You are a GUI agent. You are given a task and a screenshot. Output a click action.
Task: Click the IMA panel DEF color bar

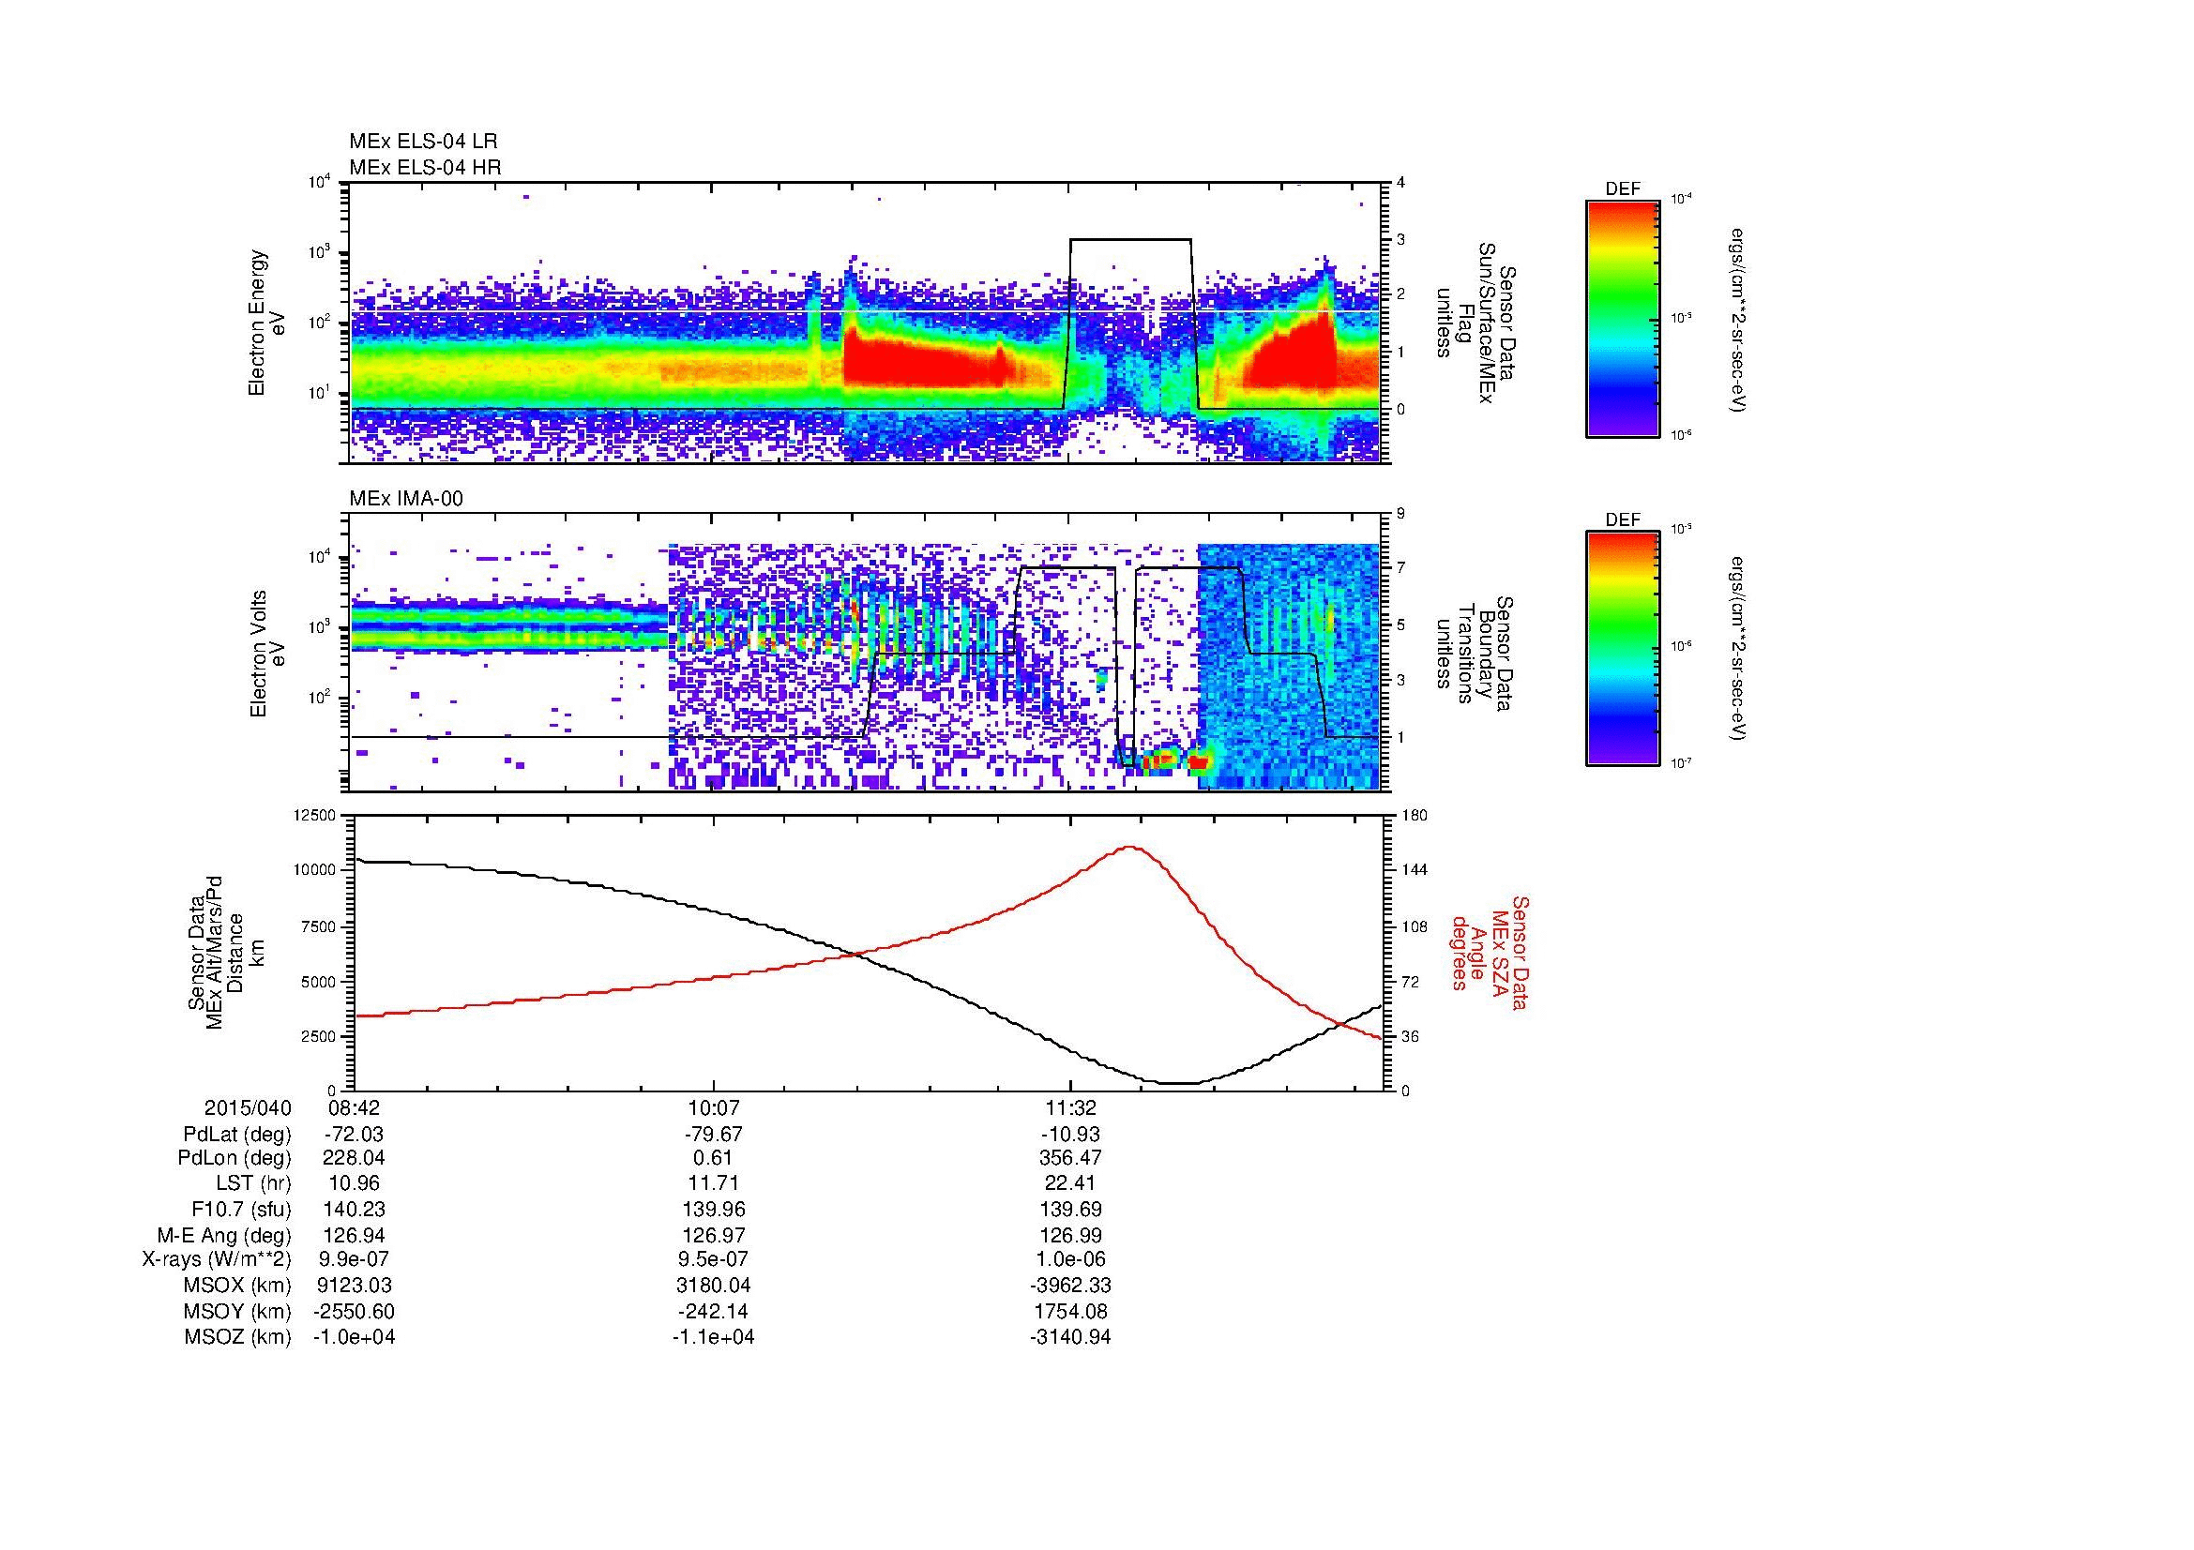coord(1623,649)
